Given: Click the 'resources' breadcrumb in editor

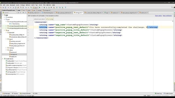Looking at the screenshot, I should [x=39, y=19].
